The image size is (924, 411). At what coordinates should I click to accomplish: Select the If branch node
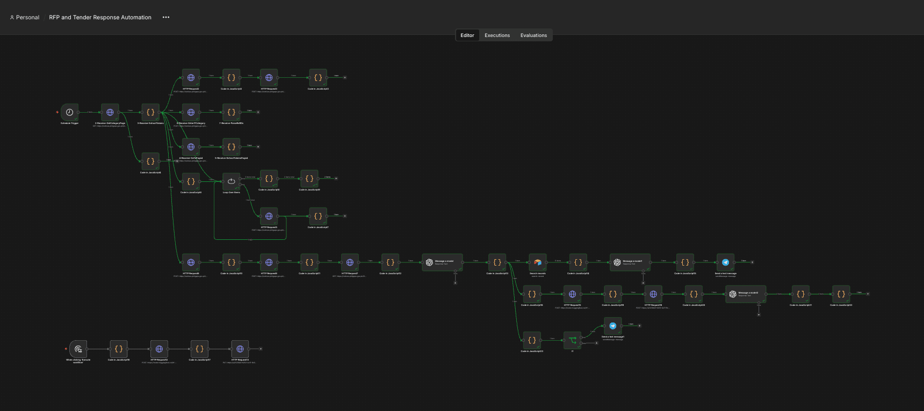pyautogui.click(x=572, y=340)
